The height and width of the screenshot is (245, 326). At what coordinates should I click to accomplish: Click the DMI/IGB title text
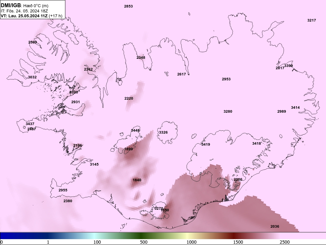click(11, 5)
